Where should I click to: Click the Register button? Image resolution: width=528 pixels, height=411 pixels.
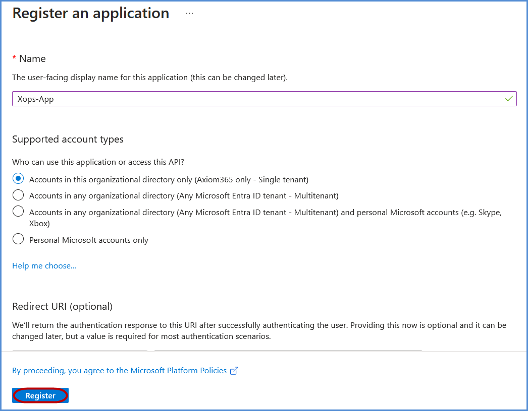(40, 395)
